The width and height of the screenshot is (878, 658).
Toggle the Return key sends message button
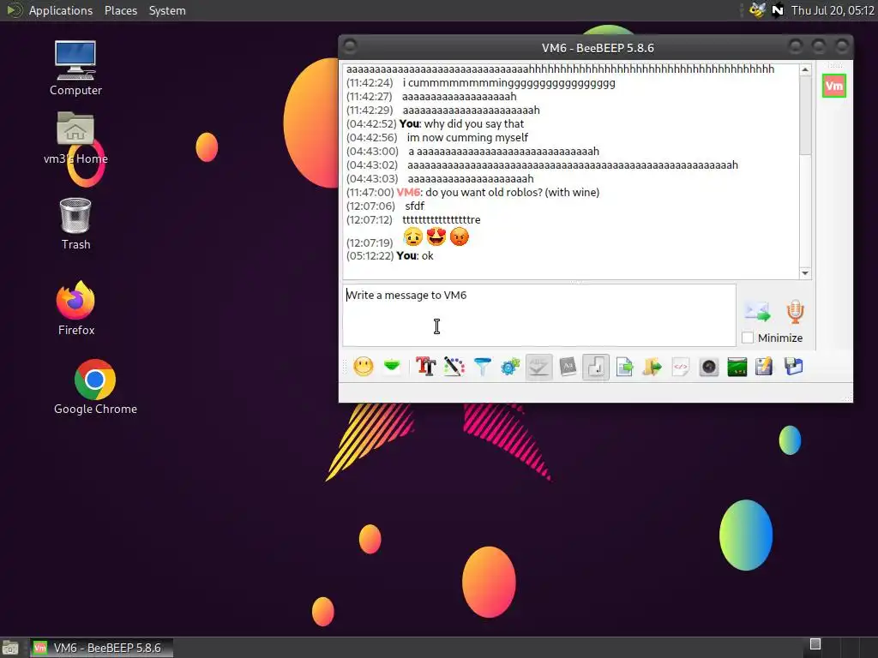596,367
